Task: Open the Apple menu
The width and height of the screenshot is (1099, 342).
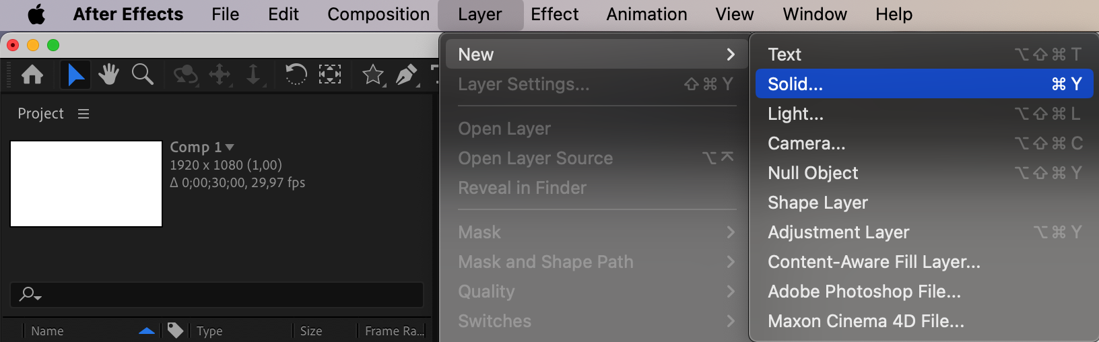Action: coord(36,14)
